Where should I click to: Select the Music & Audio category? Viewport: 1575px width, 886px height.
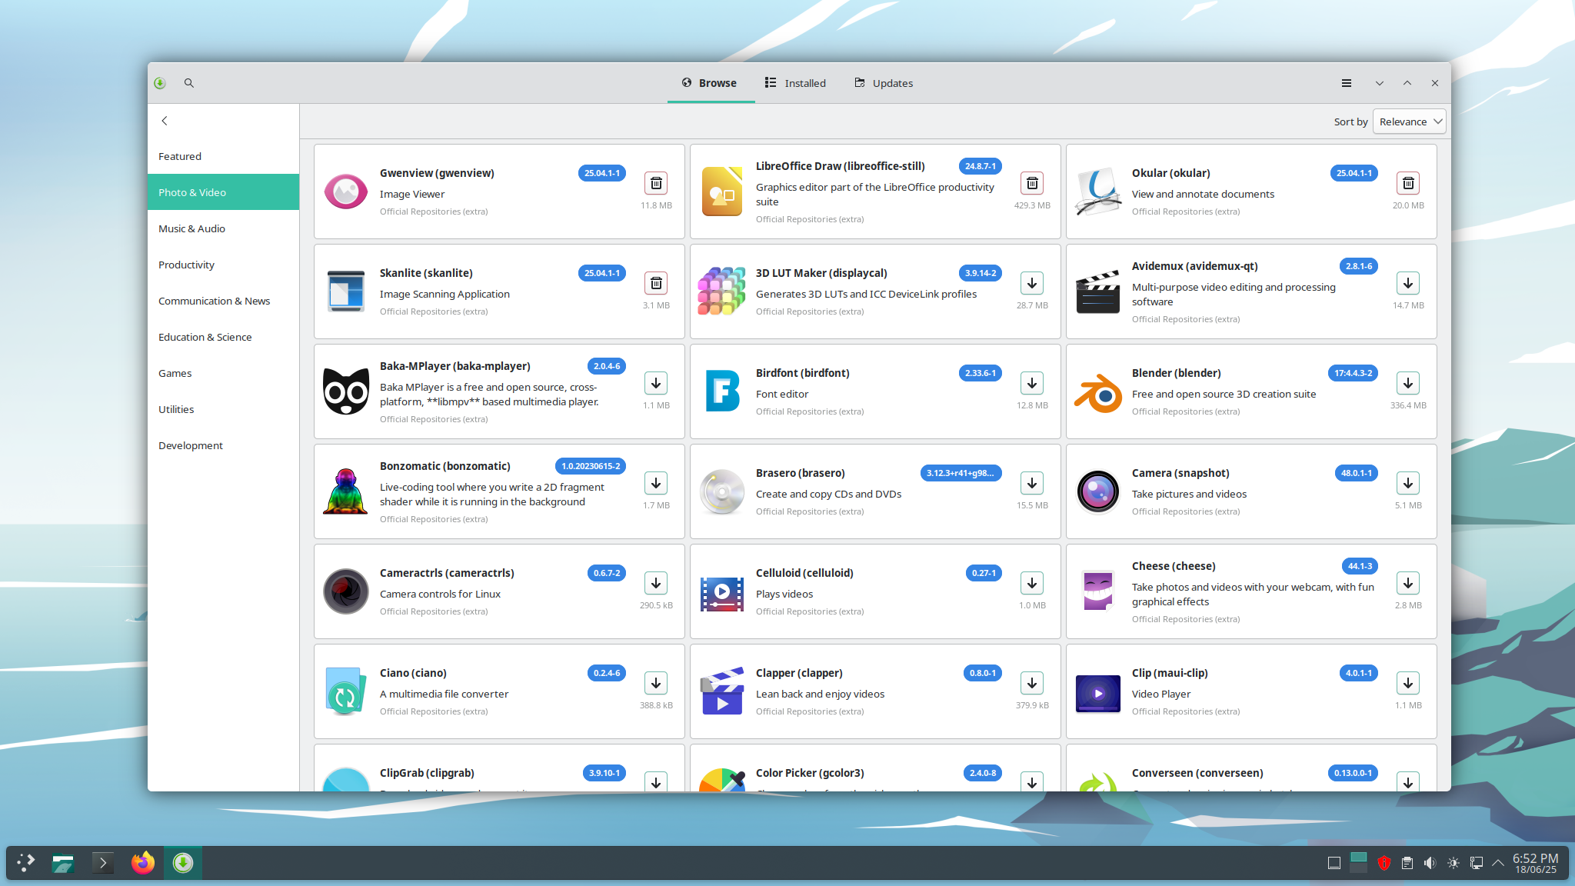point(223,228)
